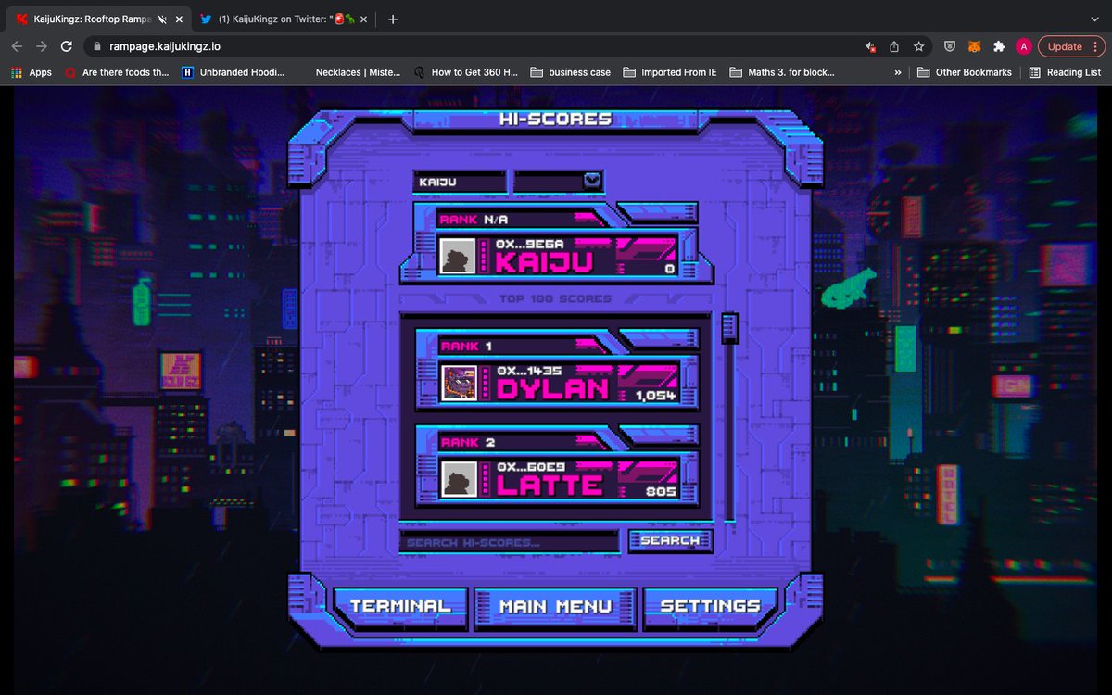Click the LATTE name in Rank 2
Screen dimensions: 1112x695
(550, 485)
